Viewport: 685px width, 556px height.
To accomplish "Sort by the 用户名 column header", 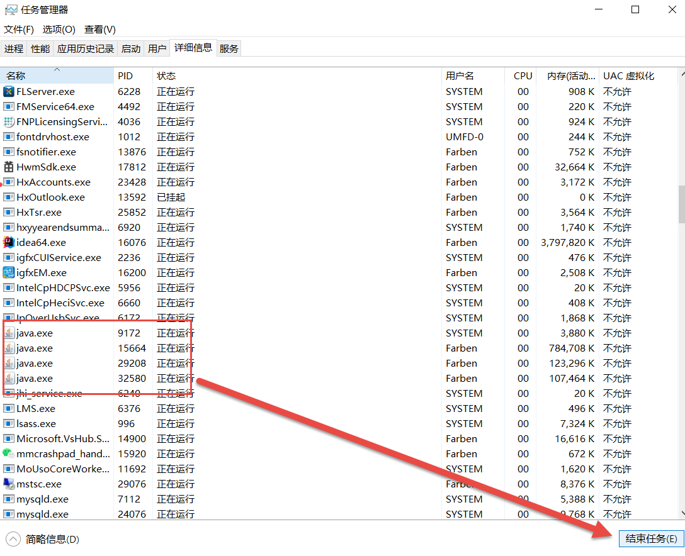I will 473,76.
